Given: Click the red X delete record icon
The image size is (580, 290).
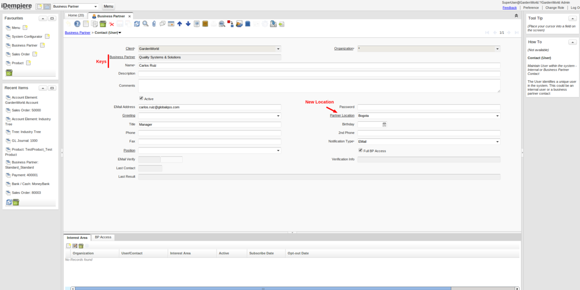Looking at the screenshot, I should tap(112, 24).
